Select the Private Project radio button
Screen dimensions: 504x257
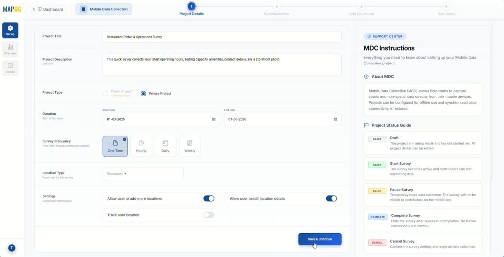(x=144, y=93)
